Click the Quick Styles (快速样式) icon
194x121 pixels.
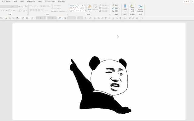coord(95,7)
